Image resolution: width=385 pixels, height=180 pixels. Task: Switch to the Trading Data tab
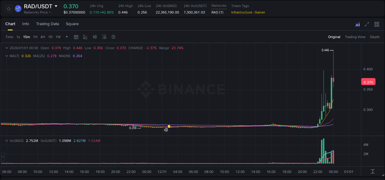pos(47,24)
